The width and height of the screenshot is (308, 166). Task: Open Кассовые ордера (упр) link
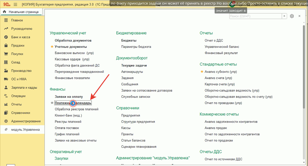click(72, 59)
